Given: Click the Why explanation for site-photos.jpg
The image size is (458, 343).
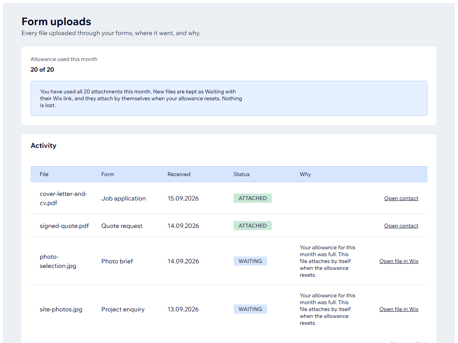Looking at the screenshot, I should click(327, 309).
